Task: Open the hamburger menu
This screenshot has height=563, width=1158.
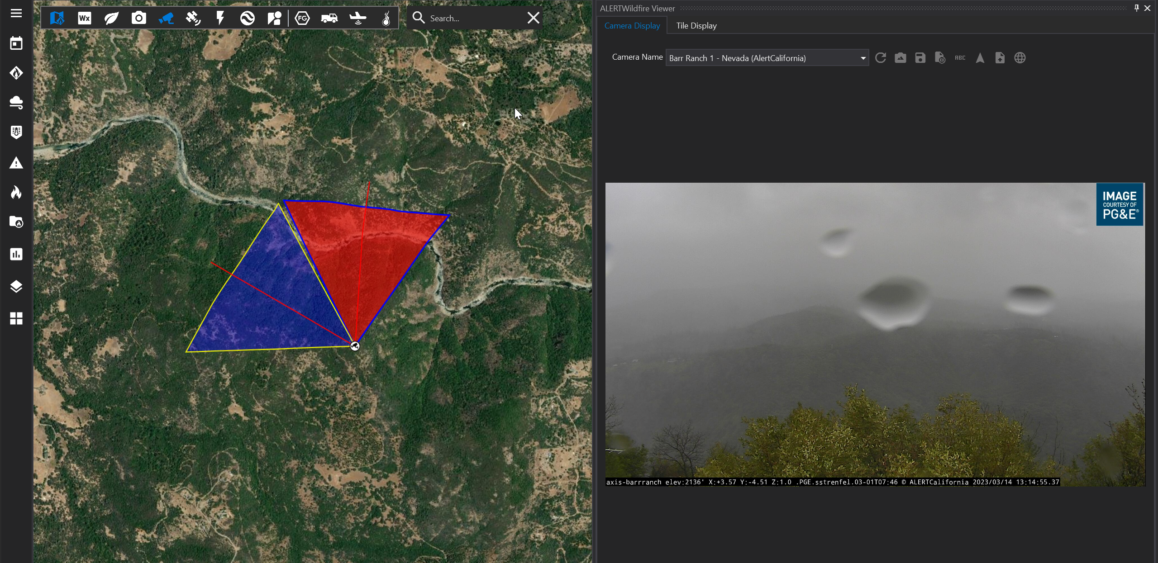Action: point(16,13)
